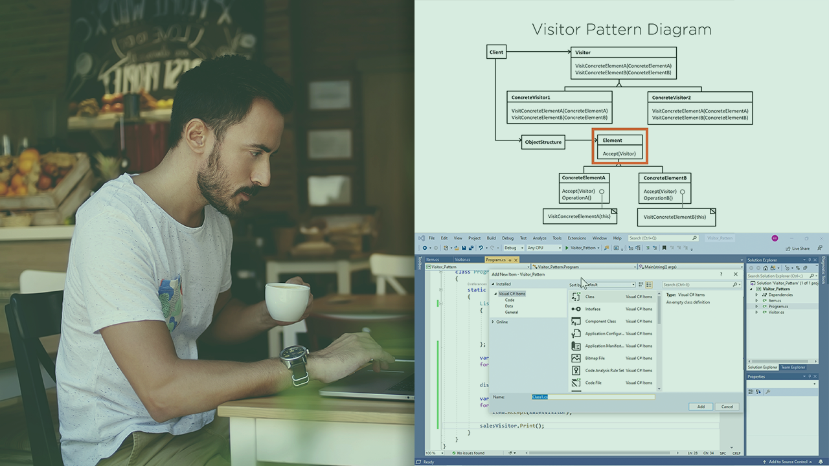Open the Sort by Default dropdown

[634, 285]
